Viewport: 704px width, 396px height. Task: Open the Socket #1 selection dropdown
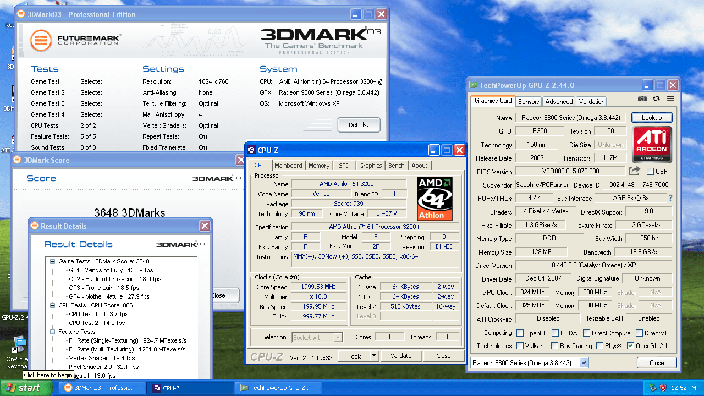(338, 337)
